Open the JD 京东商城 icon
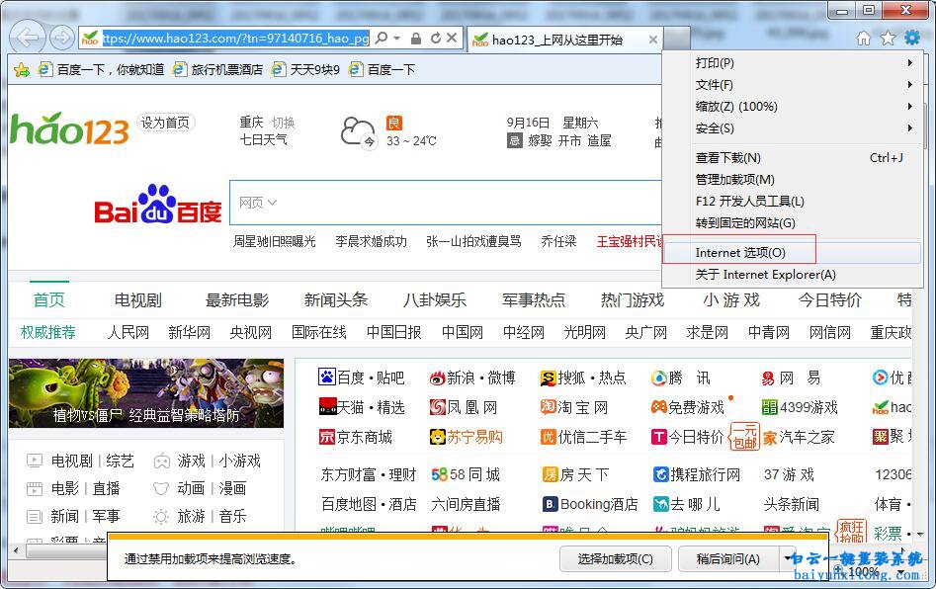936x589 pixels. pyautogui.click(x=328, y=437)
